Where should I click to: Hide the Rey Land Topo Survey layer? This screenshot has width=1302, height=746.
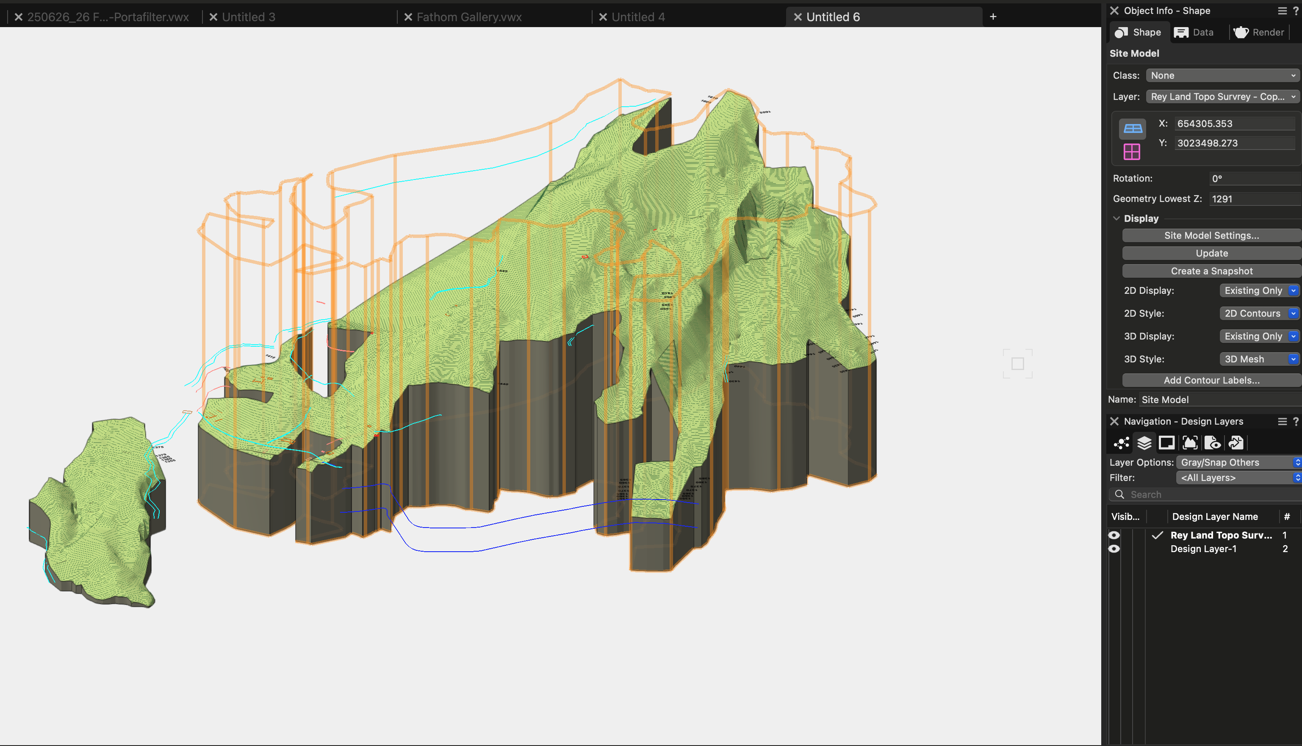1115,535
